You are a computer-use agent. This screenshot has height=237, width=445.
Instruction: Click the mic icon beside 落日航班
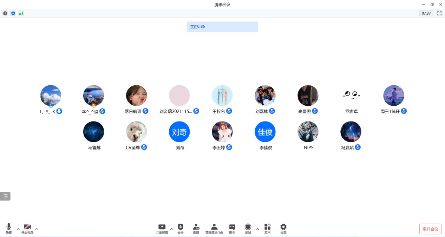[x=145, y=111]
